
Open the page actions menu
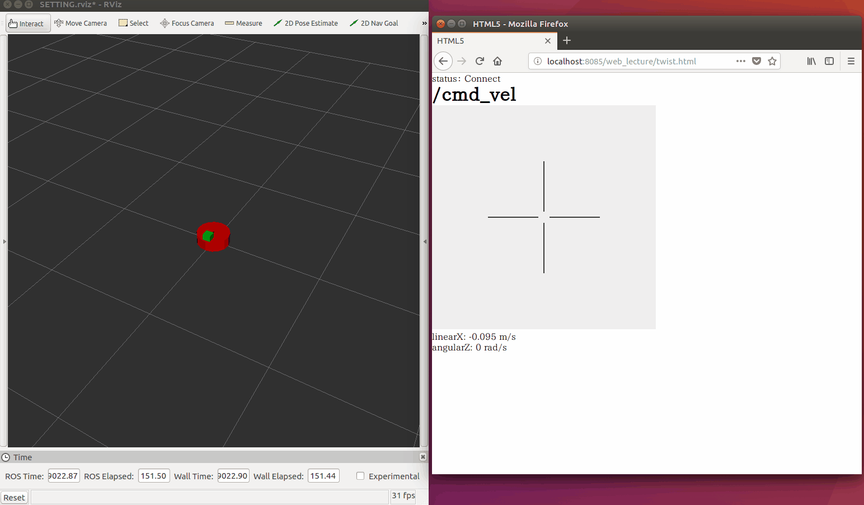coord(741,61)
